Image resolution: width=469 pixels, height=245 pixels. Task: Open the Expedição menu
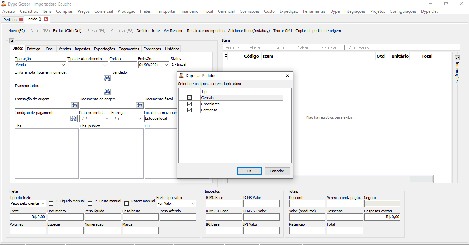(289, 11)
